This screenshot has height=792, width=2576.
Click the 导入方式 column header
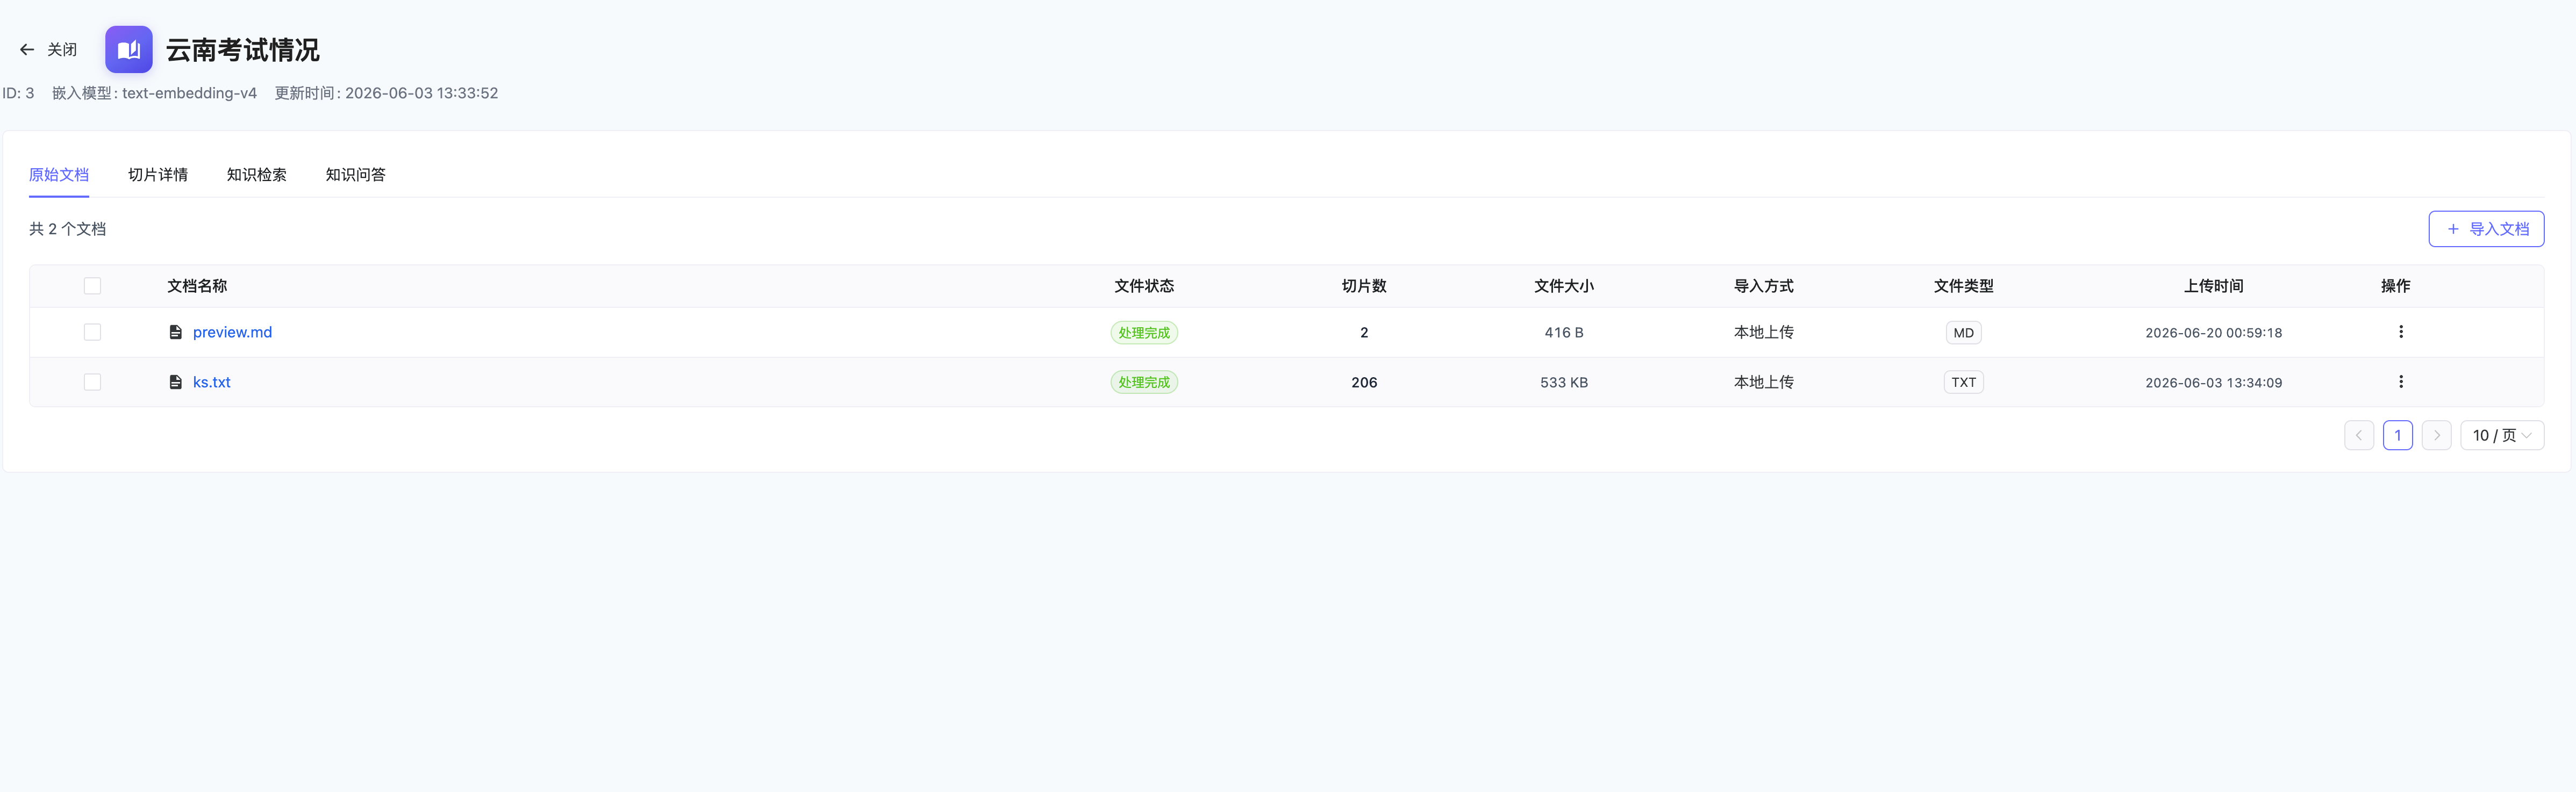[1763, 286]
